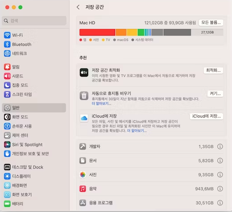232x212 pixels.
Task: Open 배터리 icon in sidebar
Action: [x=7, y=204]
